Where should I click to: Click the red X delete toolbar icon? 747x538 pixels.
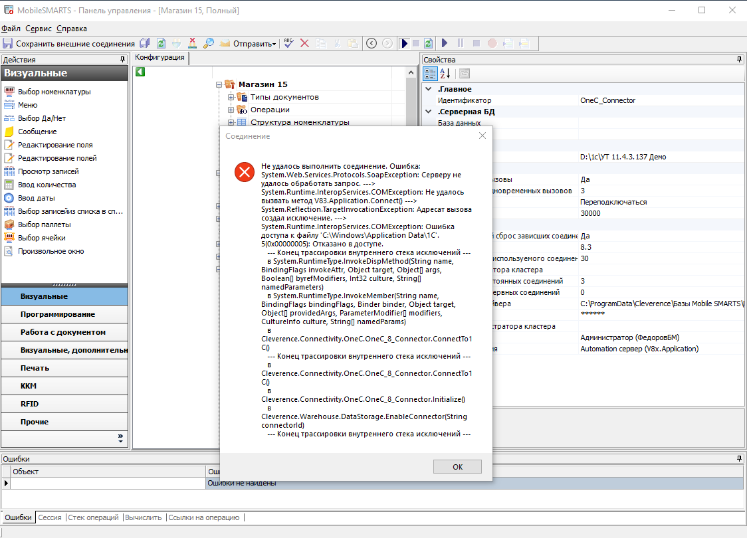click(305, 43)
